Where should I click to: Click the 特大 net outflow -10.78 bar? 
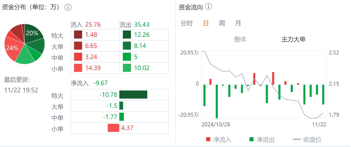[x=133, y=95]
